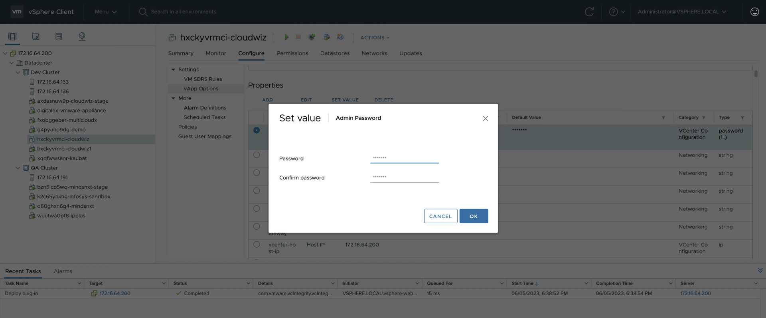Switch to the Storage inventory icon

tap(59, 37)
